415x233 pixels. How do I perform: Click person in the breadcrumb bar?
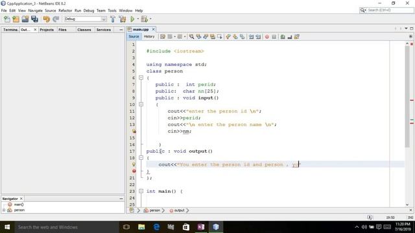[154, 210]
